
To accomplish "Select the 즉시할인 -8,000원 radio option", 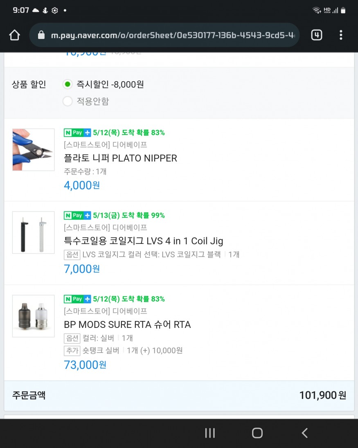I will [68, 85].
